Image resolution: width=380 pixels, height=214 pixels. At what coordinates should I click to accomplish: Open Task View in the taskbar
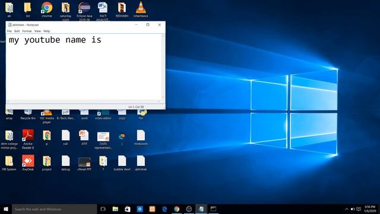103,209
